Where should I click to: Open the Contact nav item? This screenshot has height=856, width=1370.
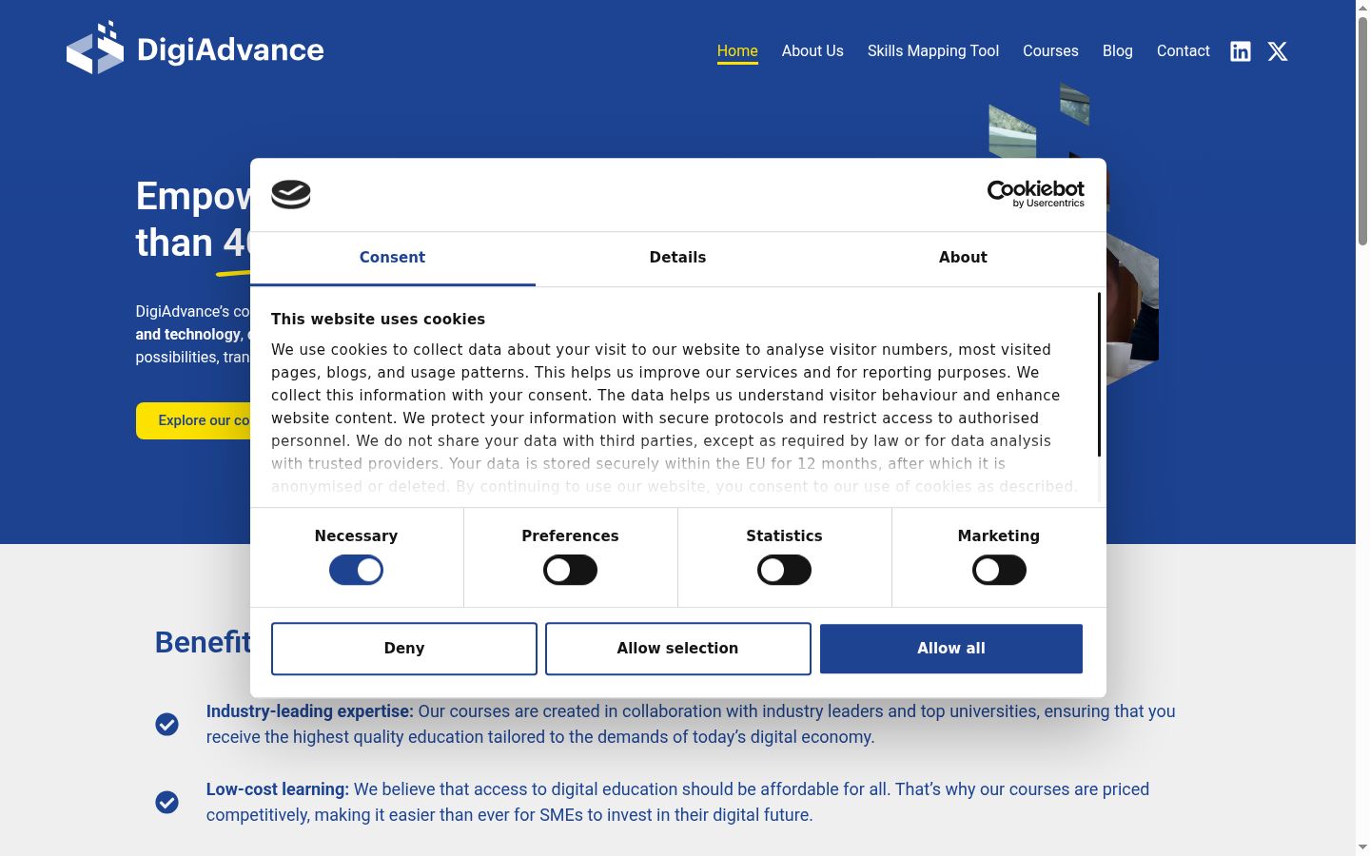pos(1184,51)
